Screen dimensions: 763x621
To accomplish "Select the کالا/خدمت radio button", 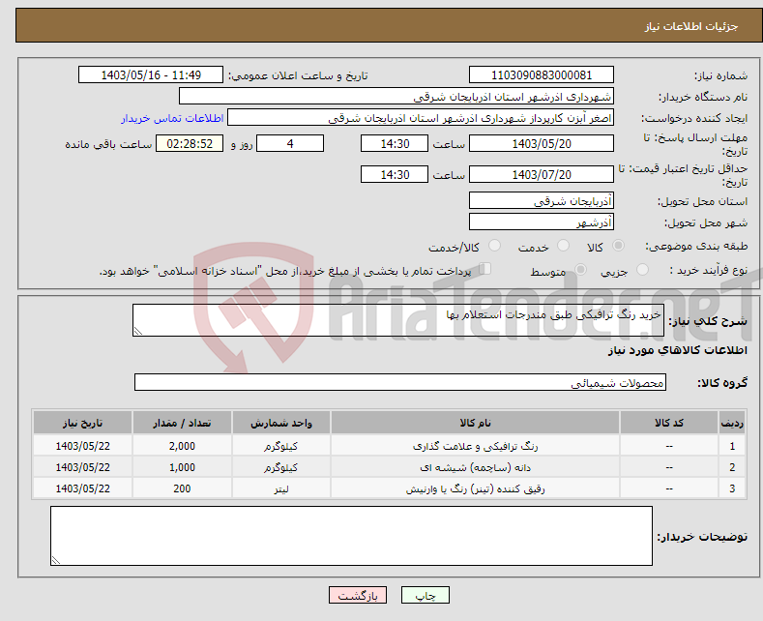I will coord(494,246).
